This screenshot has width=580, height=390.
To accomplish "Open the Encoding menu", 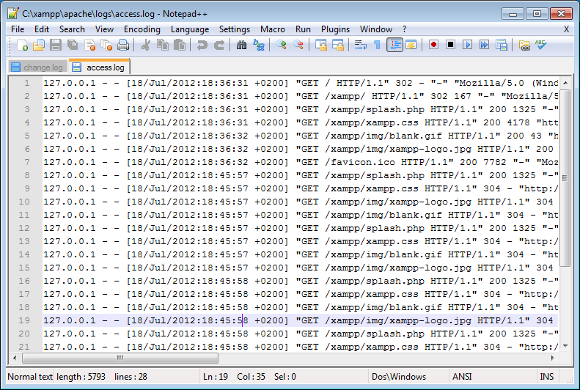I will coord(142,29).
